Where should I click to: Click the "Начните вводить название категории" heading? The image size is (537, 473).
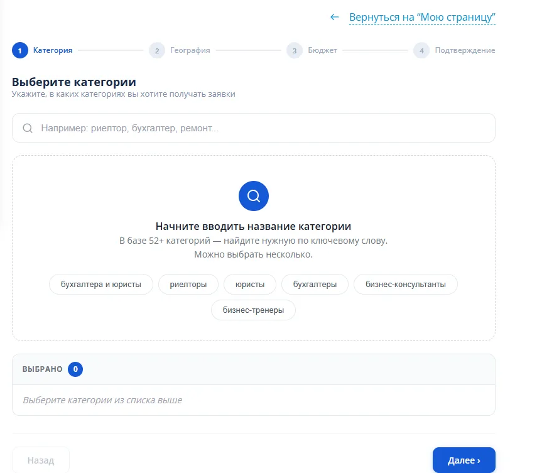tap(254, 226)
